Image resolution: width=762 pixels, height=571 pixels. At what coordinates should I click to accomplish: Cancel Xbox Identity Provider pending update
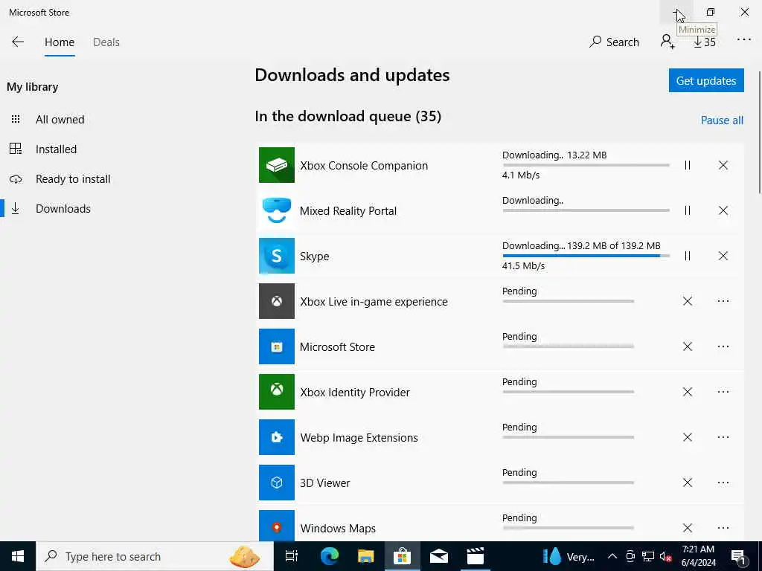coord(687,392)
